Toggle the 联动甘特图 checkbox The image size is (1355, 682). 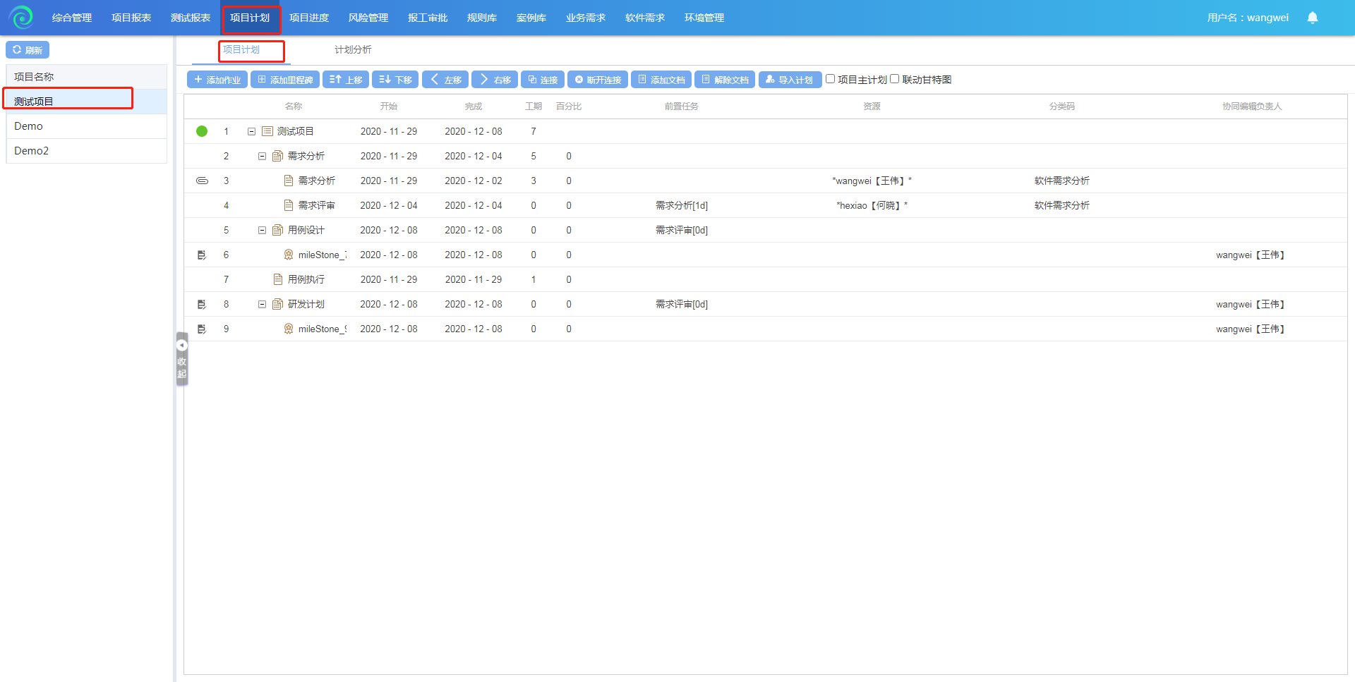point(895,79)
